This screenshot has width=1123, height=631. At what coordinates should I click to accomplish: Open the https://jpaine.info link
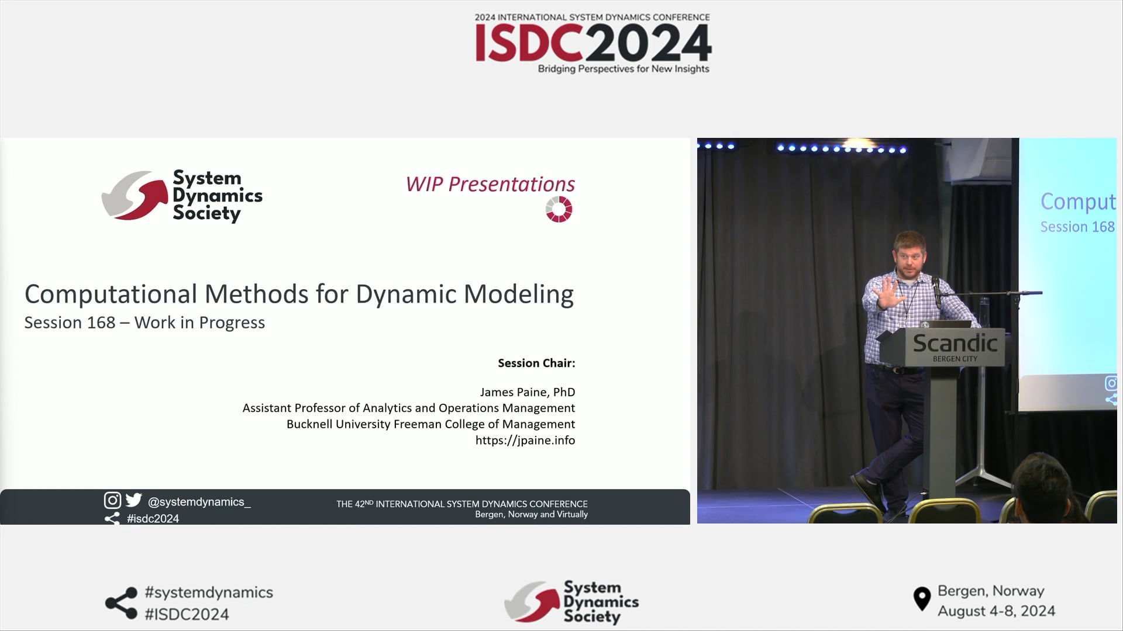pos(525,440)
